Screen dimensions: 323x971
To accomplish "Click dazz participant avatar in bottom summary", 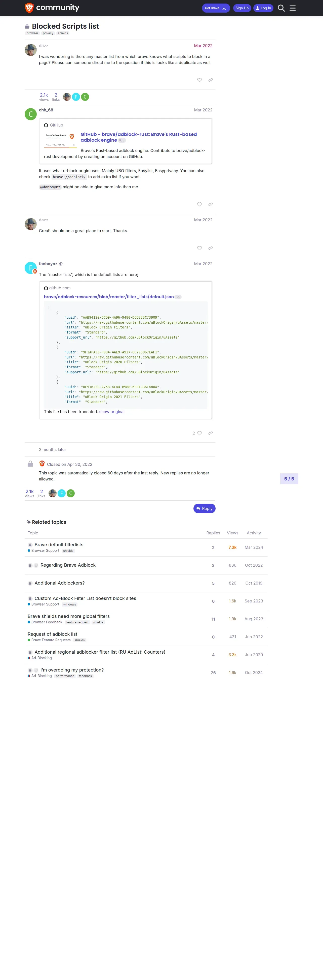I will click(53, 493).
